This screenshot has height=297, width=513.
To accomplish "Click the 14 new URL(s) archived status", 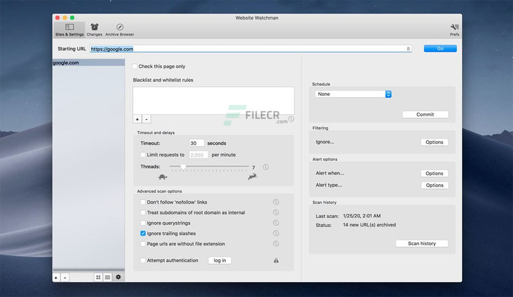I will point(369,225).
